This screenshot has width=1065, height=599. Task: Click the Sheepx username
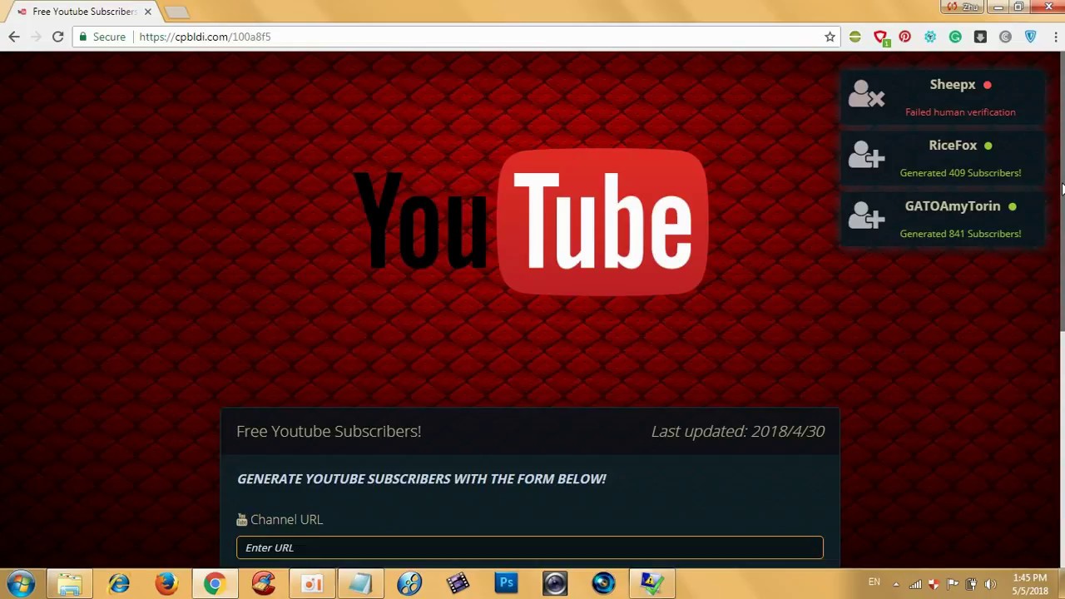(953, 85)
